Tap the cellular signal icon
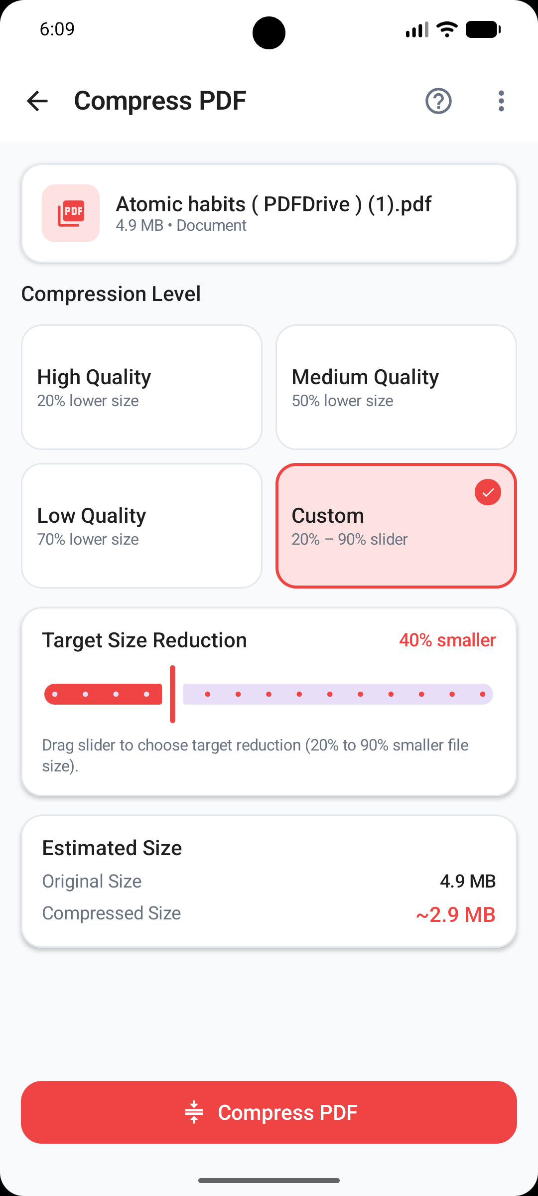Viewport: 538px width, 1196px height. 417,29
